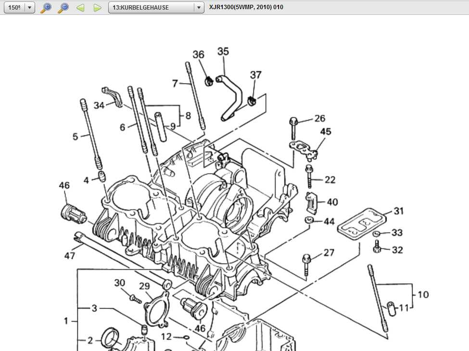Select part number 35 breather hose
This screenshot has width=469, height=351.
[x=223, y=51]
